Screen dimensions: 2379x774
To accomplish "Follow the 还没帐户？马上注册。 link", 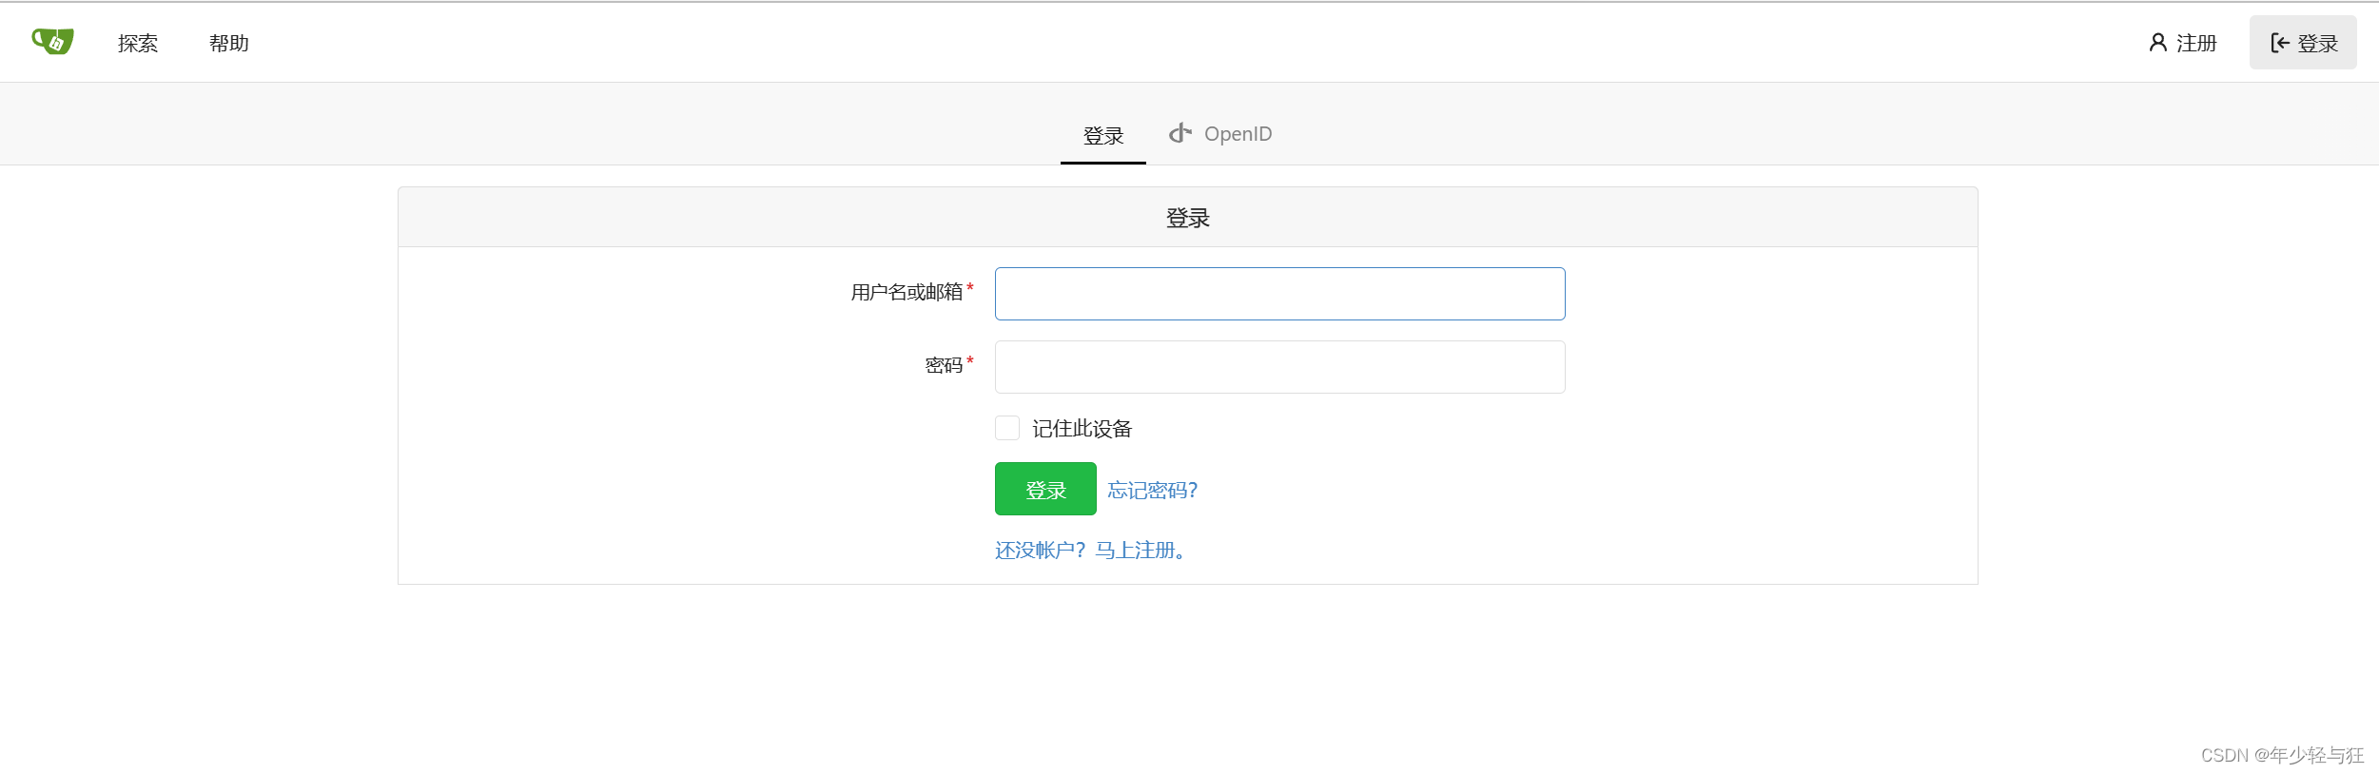I will click(1090, 550).
